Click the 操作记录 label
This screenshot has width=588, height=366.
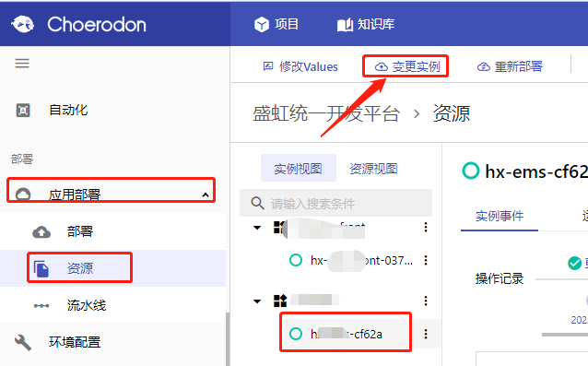pos(500,278)
